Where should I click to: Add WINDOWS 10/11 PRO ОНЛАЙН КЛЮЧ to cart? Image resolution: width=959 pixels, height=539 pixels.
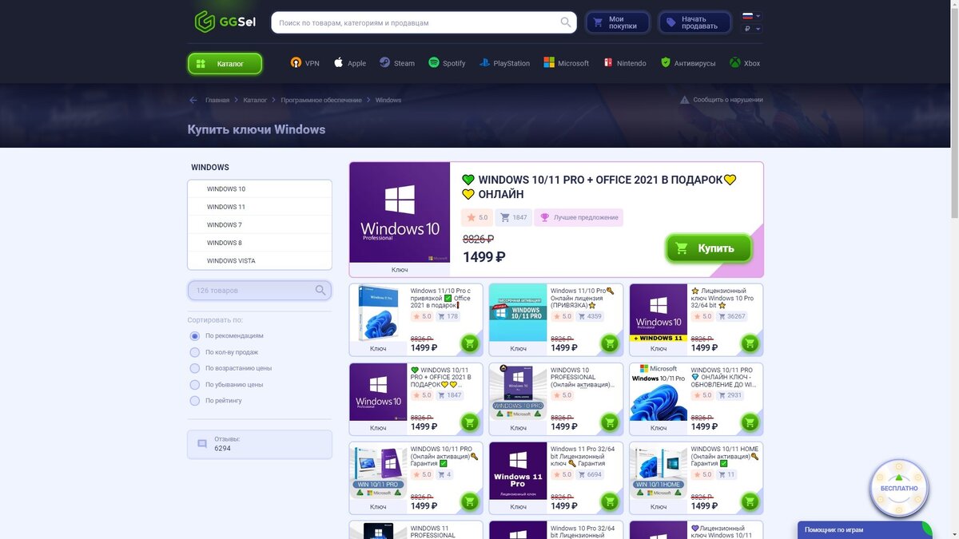pos(750,422)
